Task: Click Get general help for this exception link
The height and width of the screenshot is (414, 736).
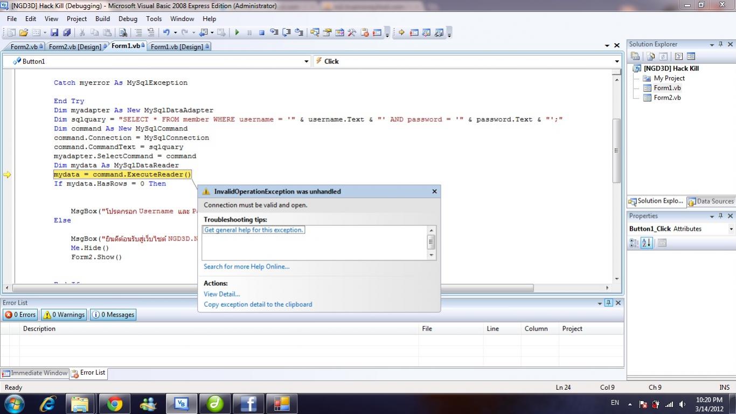Action: [x=254, y=230]
